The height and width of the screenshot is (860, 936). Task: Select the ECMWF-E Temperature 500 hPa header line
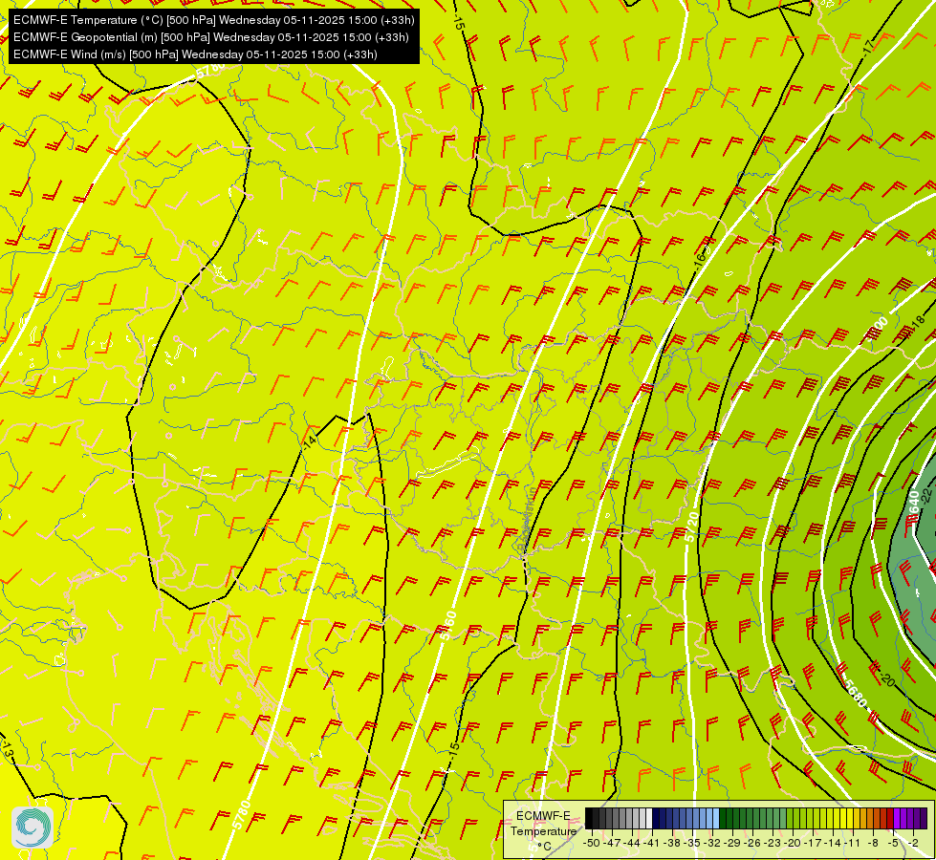214,20
